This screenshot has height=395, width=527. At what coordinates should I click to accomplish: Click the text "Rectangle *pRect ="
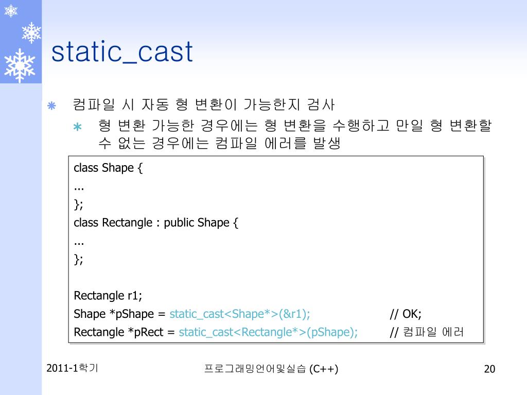(125, 332)
